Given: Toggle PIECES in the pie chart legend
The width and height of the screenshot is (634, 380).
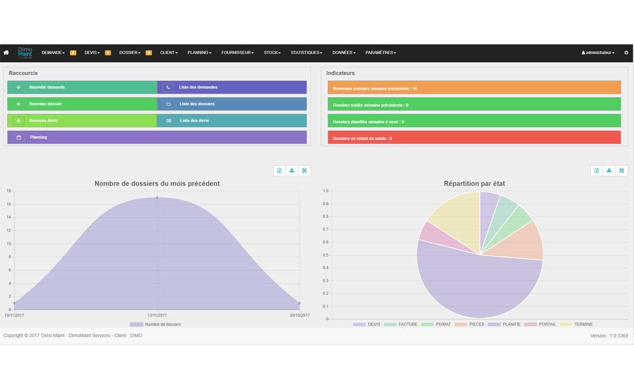Looking at the screenshot, I should click(x=469, y=324).
